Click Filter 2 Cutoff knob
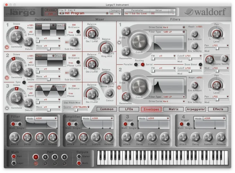 point(139,86)
